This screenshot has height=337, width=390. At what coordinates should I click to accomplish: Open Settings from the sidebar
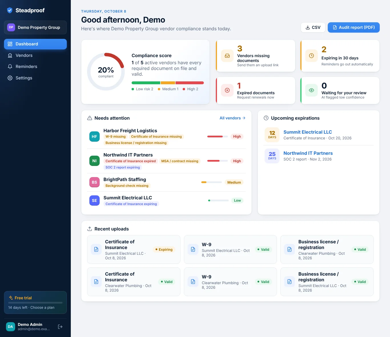tap(35, 78)
